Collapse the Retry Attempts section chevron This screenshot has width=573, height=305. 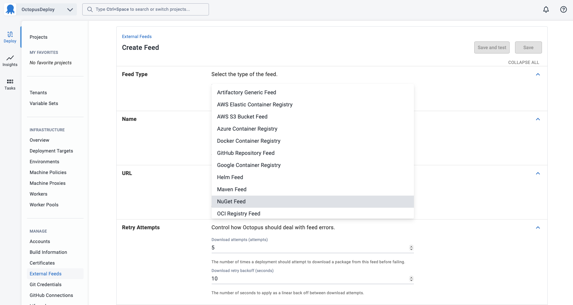pos(538,228)
